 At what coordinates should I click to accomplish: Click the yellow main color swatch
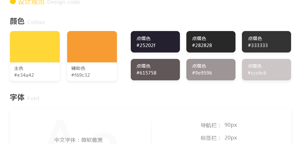(35, 47)
